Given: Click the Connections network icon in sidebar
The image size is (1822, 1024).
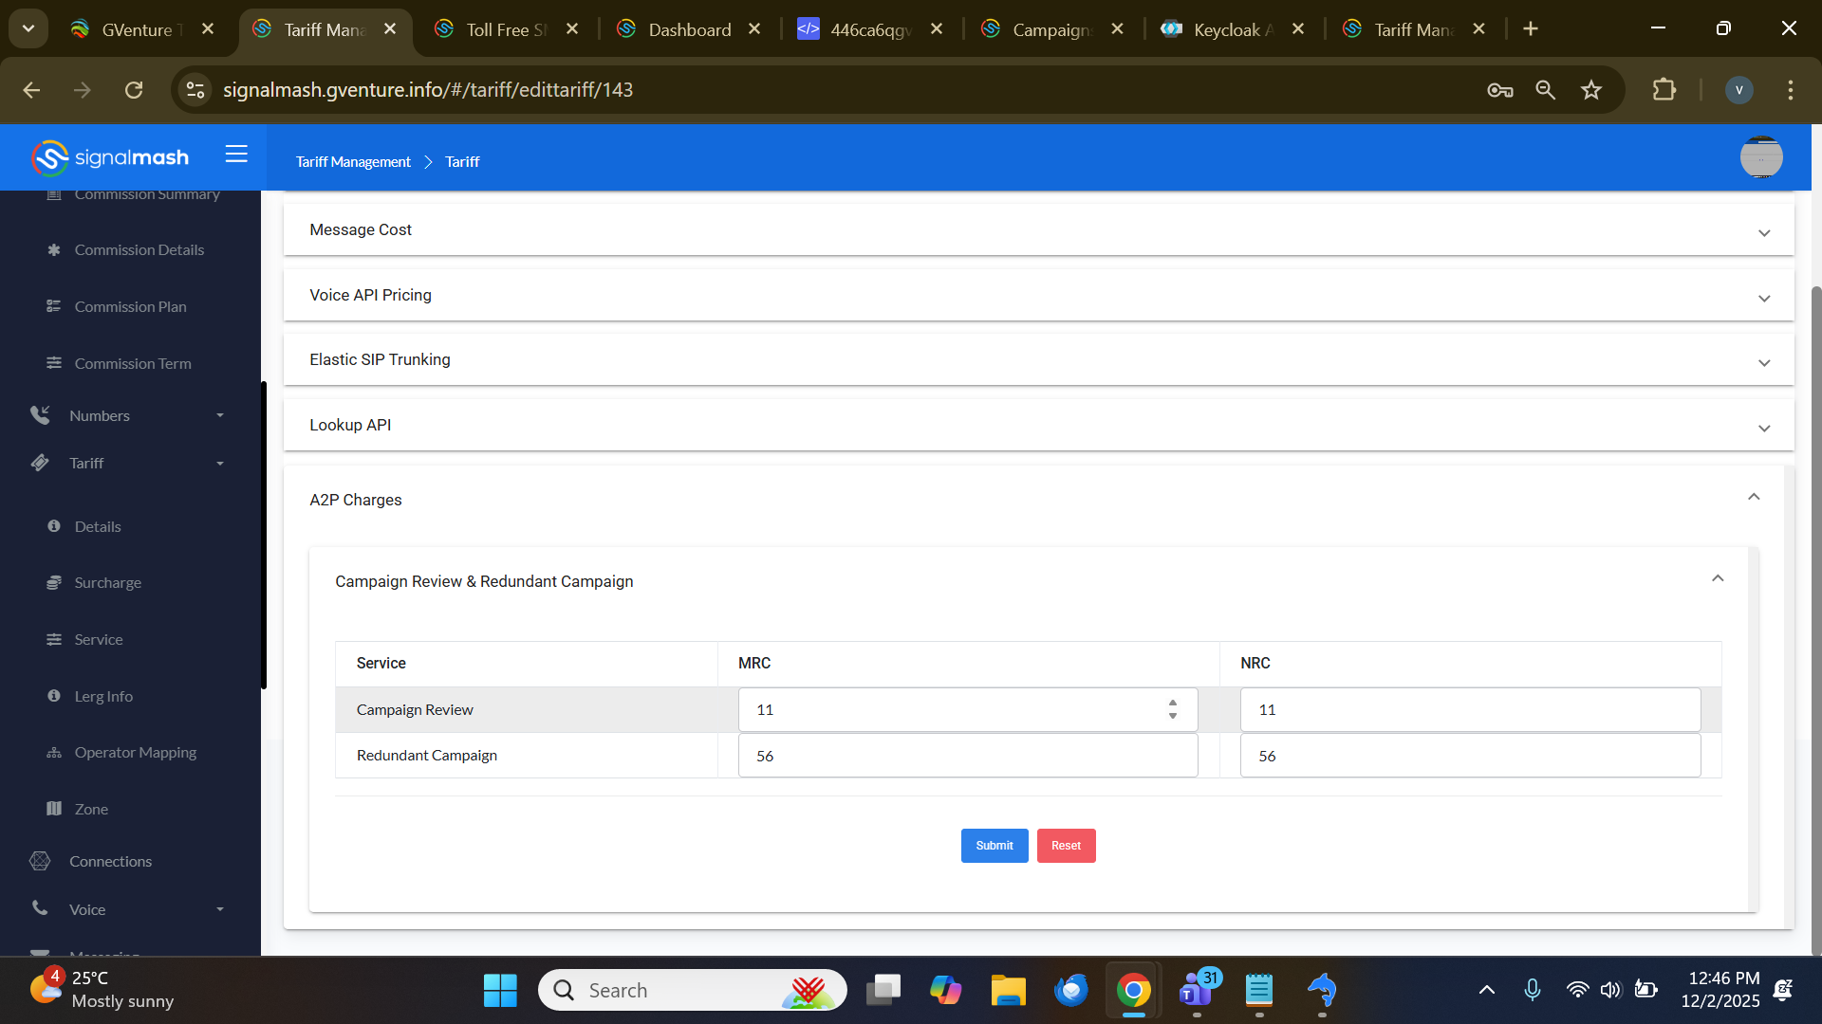Looking at the screenshot, I should point(40,861).
